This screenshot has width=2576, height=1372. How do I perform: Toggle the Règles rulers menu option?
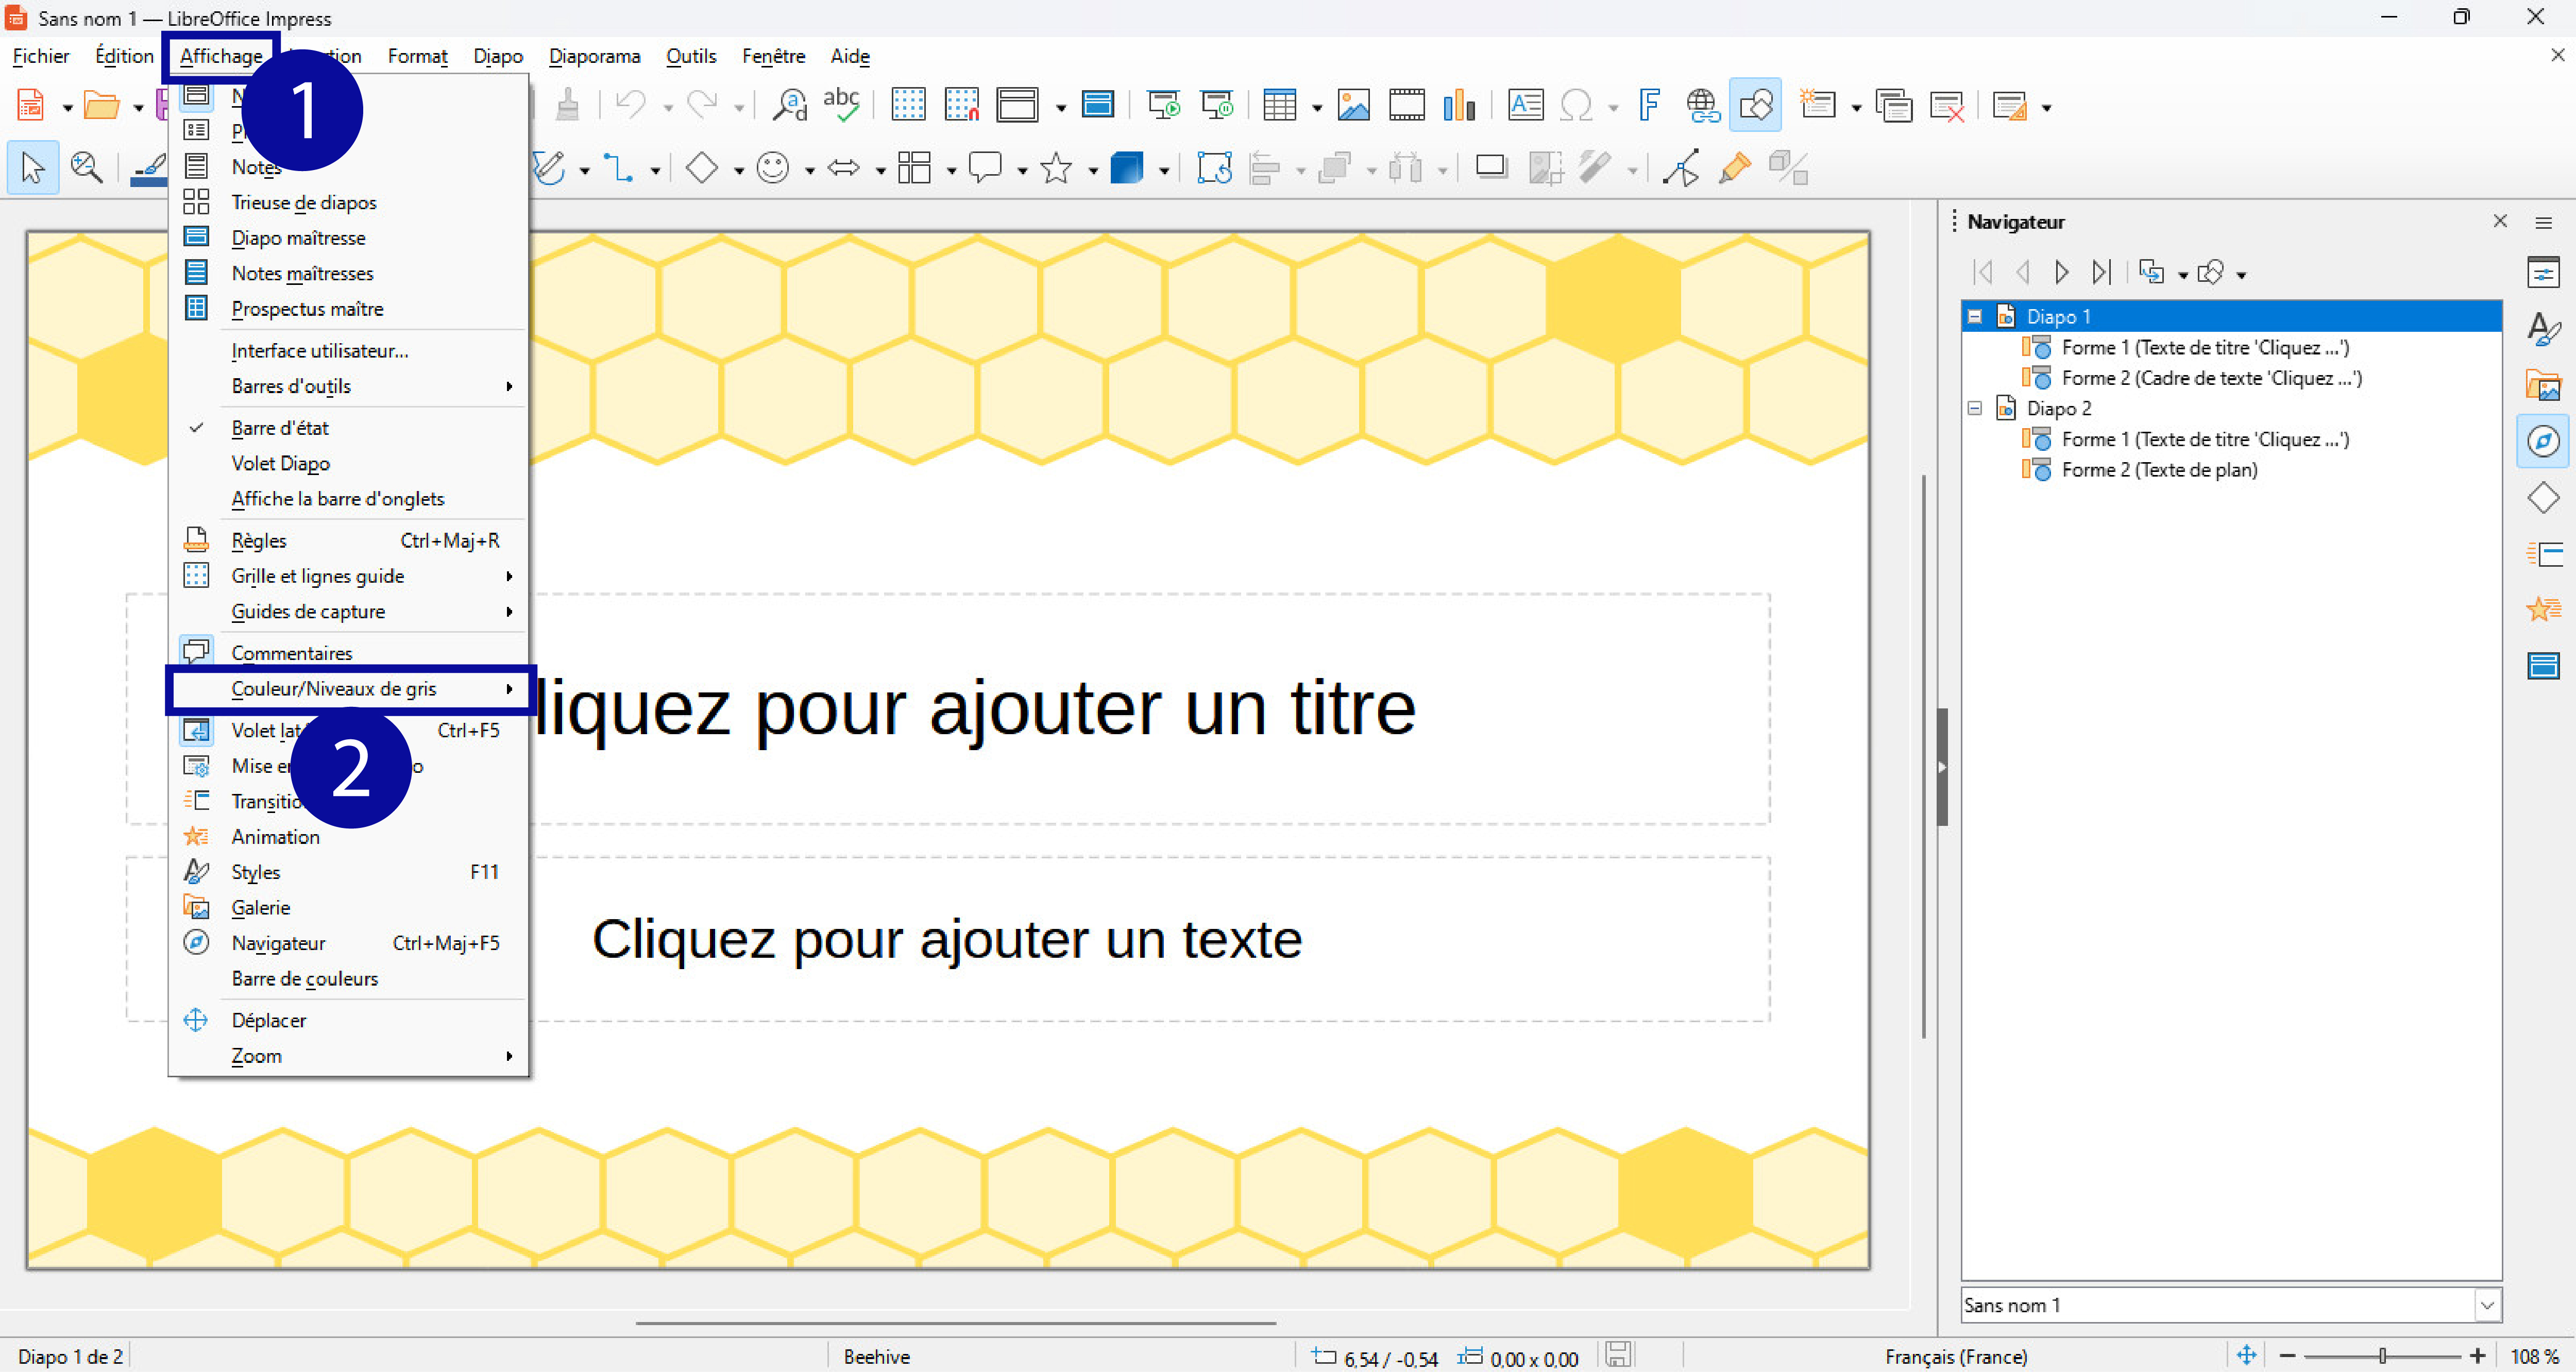[259, 541]
